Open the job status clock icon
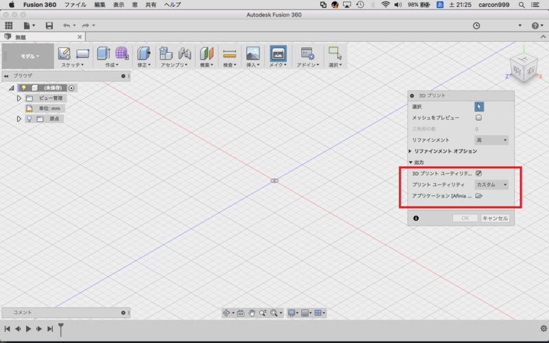The image size is (549, 343). click(x=476, y=25)
